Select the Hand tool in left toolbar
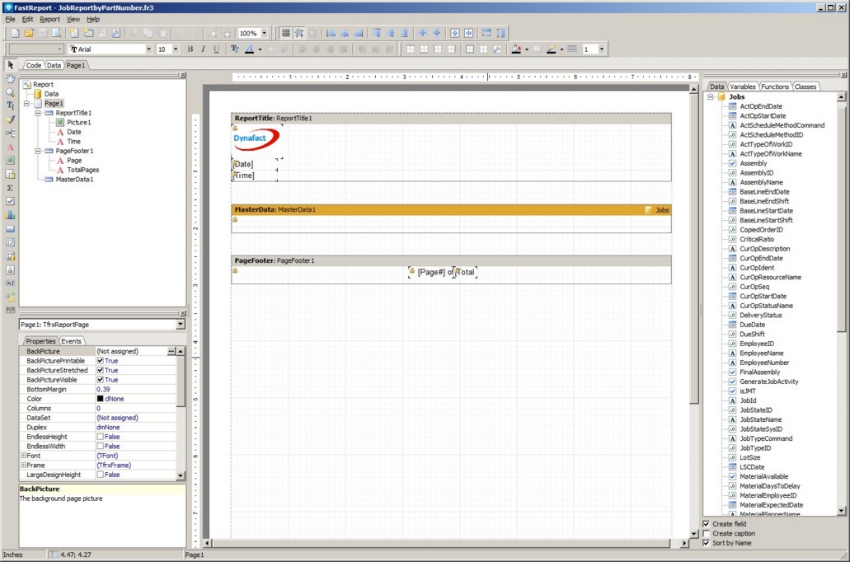 pyautogui.click(x=11, y=78)
